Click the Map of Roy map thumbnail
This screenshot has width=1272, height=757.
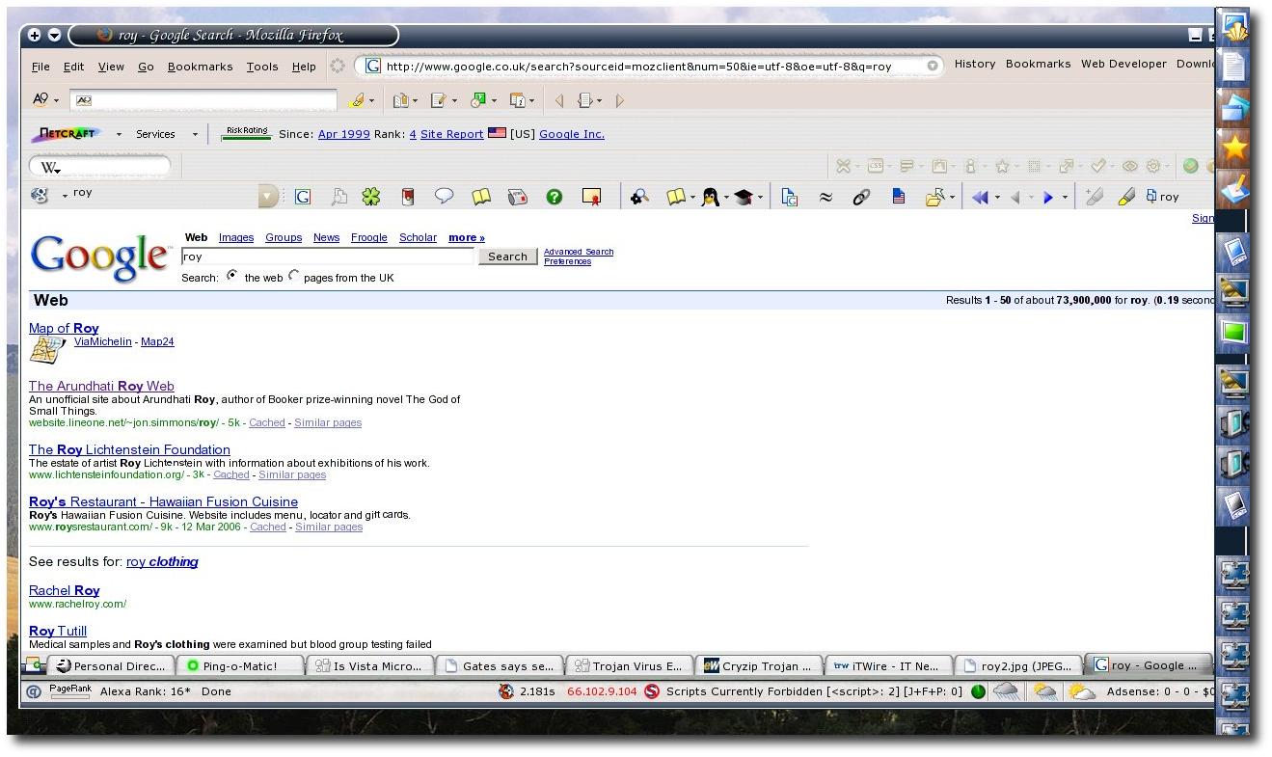tap(47, 350)
